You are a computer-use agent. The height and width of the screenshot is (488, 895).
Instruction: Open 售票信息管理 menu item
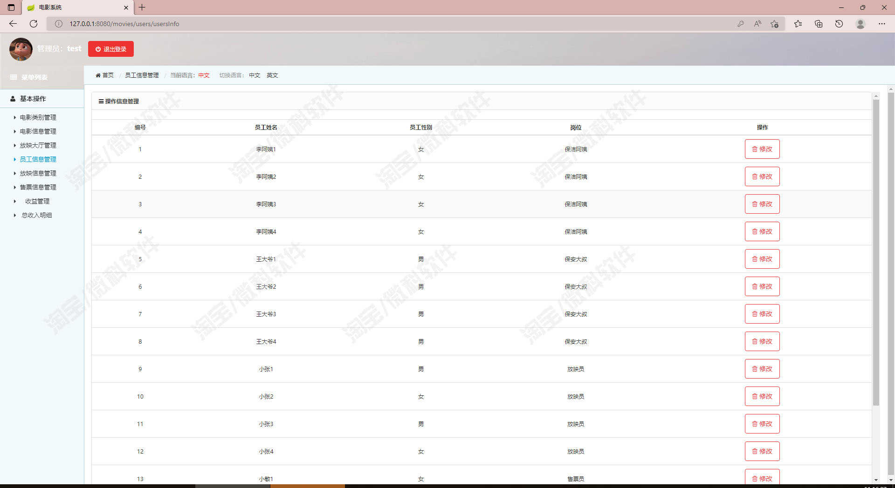coord(38,187)
